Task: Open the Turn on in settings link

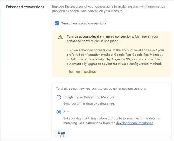Action: pyautogui.click(x=82, y=72)
